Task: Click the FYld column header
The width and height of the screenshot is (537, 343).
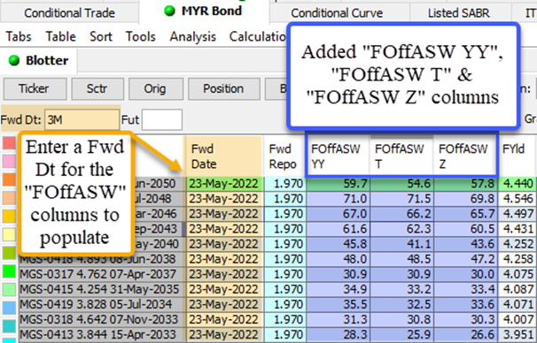Action: (x=517, y=156)
